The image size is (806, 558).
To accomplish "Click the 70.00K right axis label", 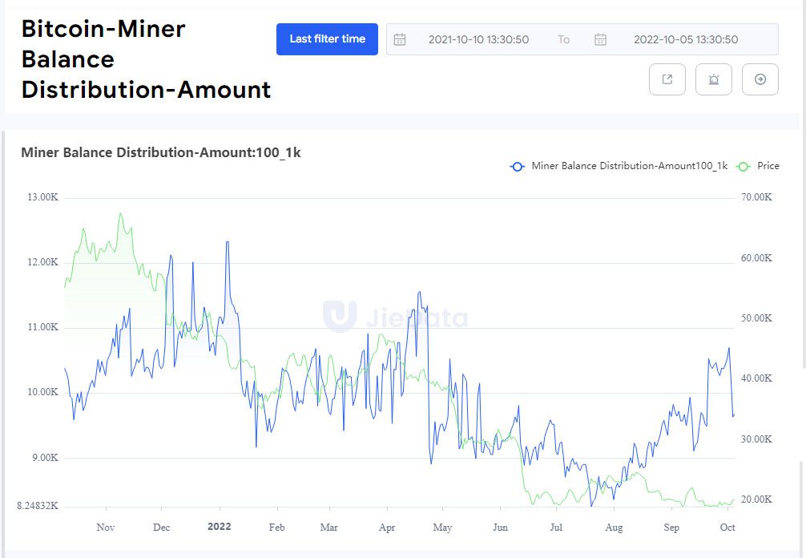I will 756,197.
